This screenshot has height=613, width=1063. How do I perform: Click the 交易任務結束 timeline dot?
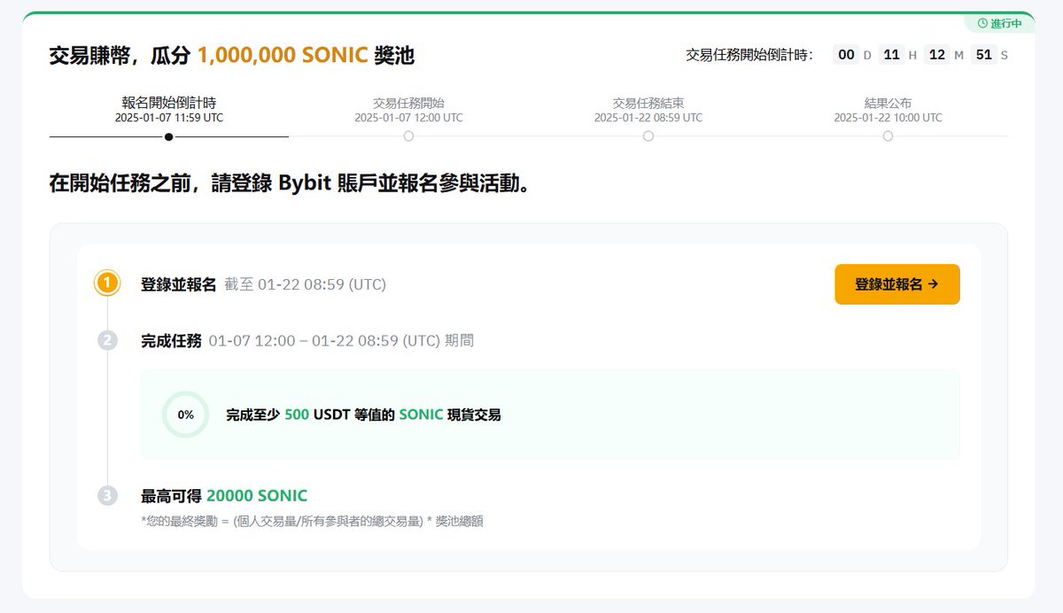[648, 136]
